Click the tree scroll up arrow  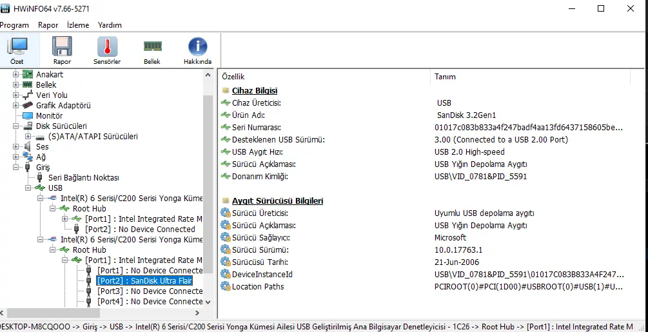208,75
